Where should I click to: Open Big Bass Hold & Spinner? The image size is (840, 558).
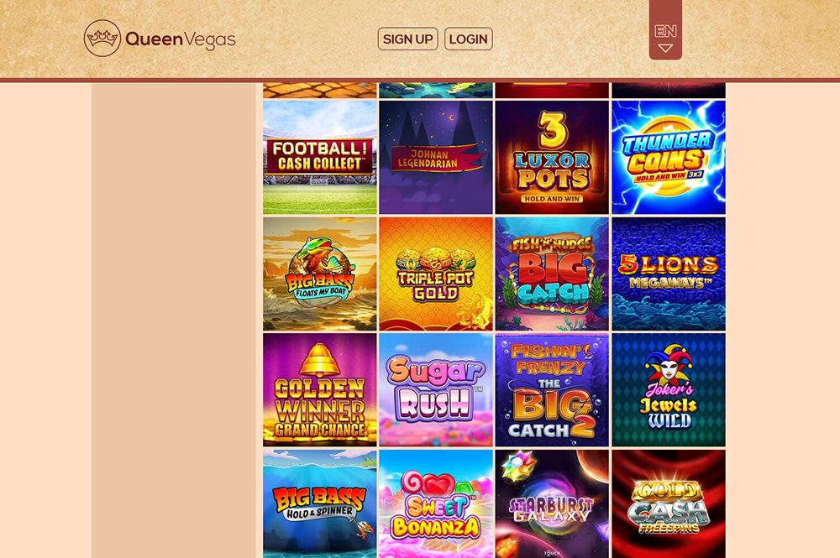click(320, 504)
